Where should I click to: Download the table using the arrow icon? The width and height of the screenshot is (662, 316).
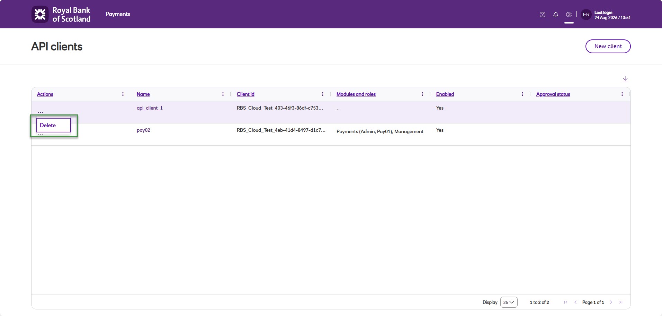tap(625, 79)
